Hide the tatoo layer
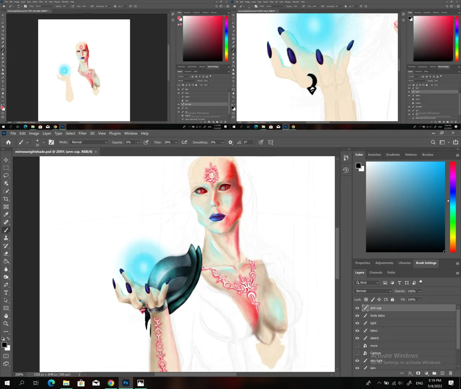This screenshot has width=461, height=389. [x=357, y=331]
